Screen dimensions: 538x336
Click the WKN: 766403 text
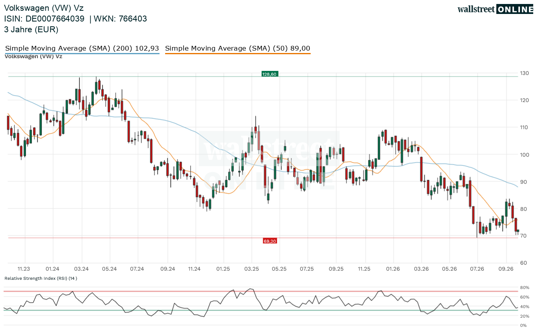point(121,19)
